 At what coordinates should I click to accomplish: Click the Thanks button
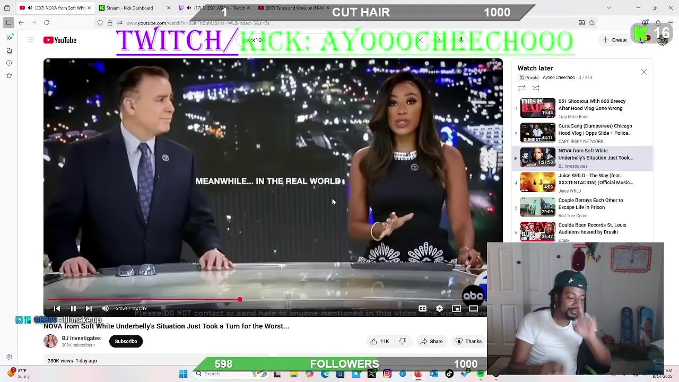[469, 341]
